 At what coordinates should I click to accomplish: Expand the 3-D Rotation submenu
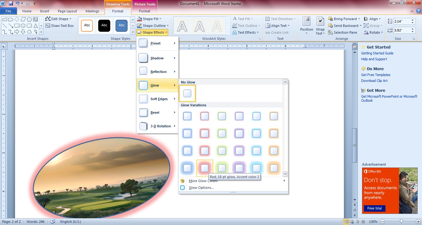point(161,126)
